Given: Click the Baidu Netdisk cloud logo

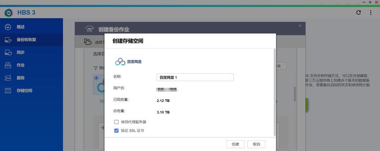Looking at the screenshot, I should [120, 62].
